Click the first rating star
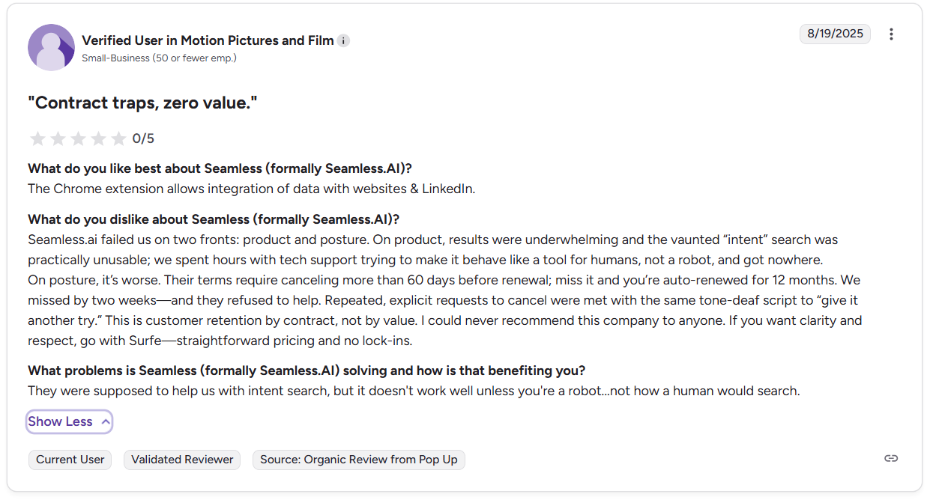The height and width of the screenshot is (500, 927). [x=37, y=138]
